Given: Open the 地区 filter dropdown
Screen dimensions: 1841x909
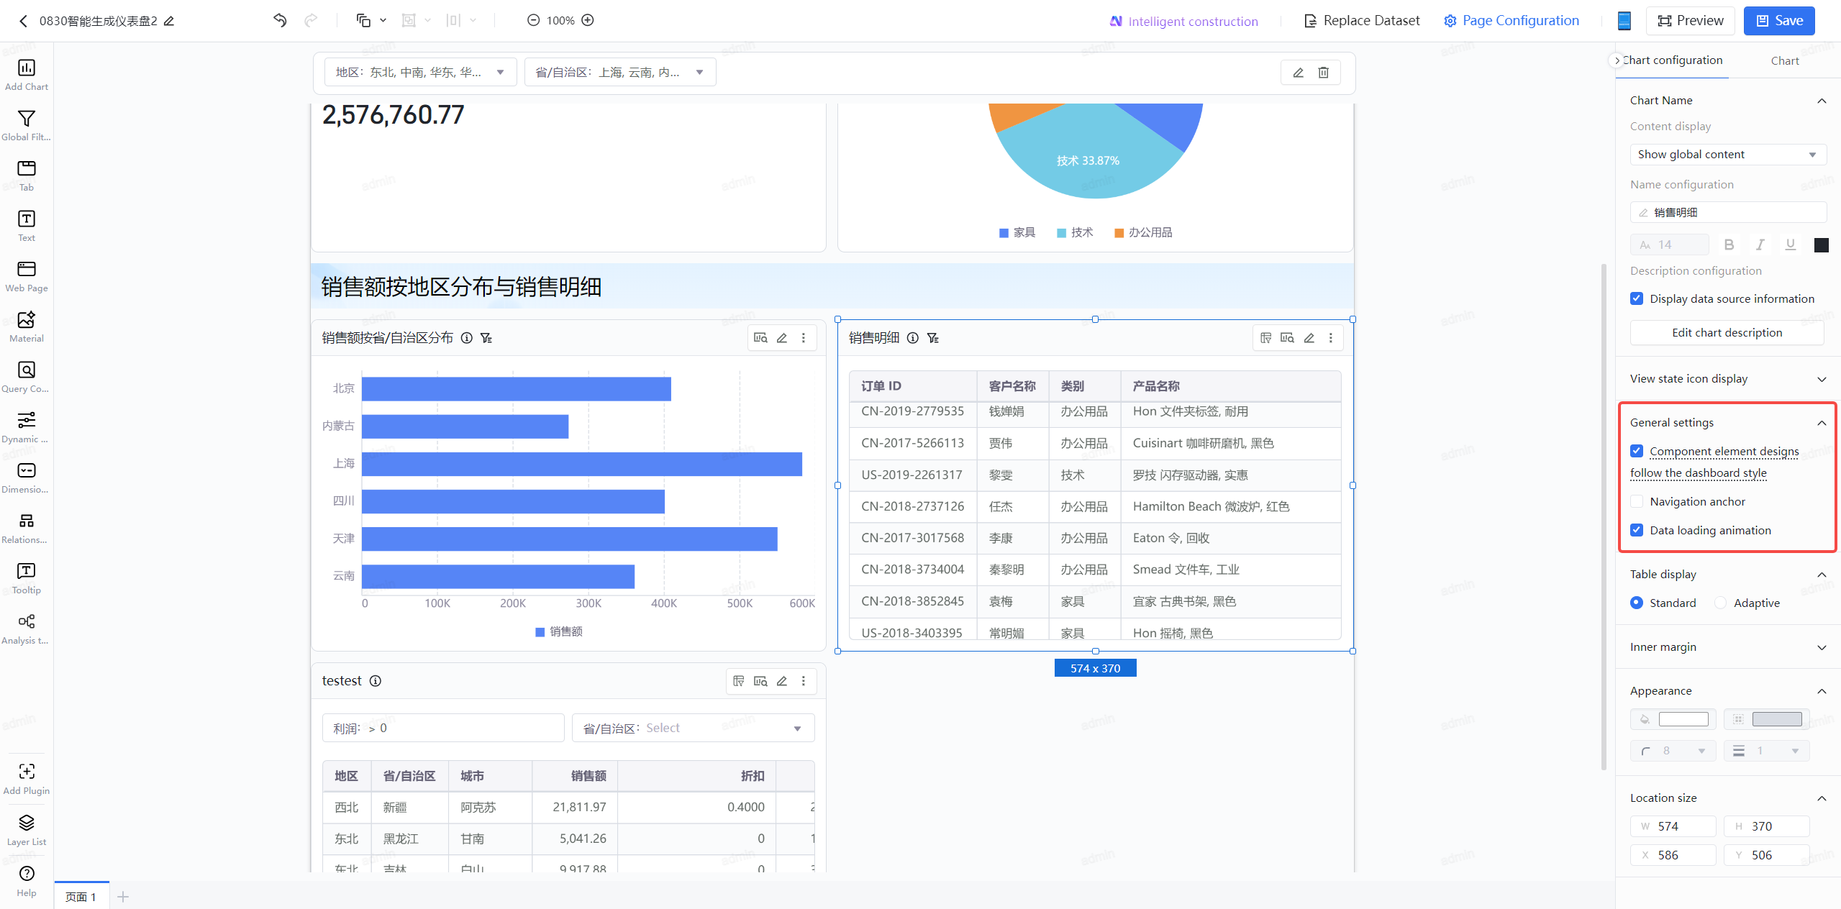Looking at the screenshot, I should click(420, 72).
